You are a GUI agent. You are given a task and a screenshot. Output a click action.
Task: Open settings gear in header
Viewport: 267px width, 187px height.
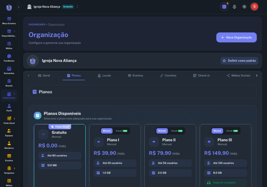(x=244, y=7)
